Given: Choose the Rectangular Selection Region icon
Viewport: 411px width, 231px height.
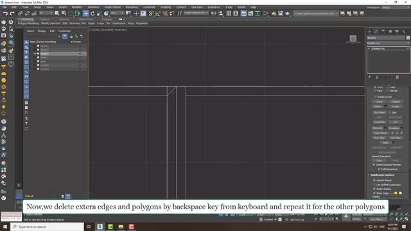Looking at the screenshot, I should coord(71,13).
